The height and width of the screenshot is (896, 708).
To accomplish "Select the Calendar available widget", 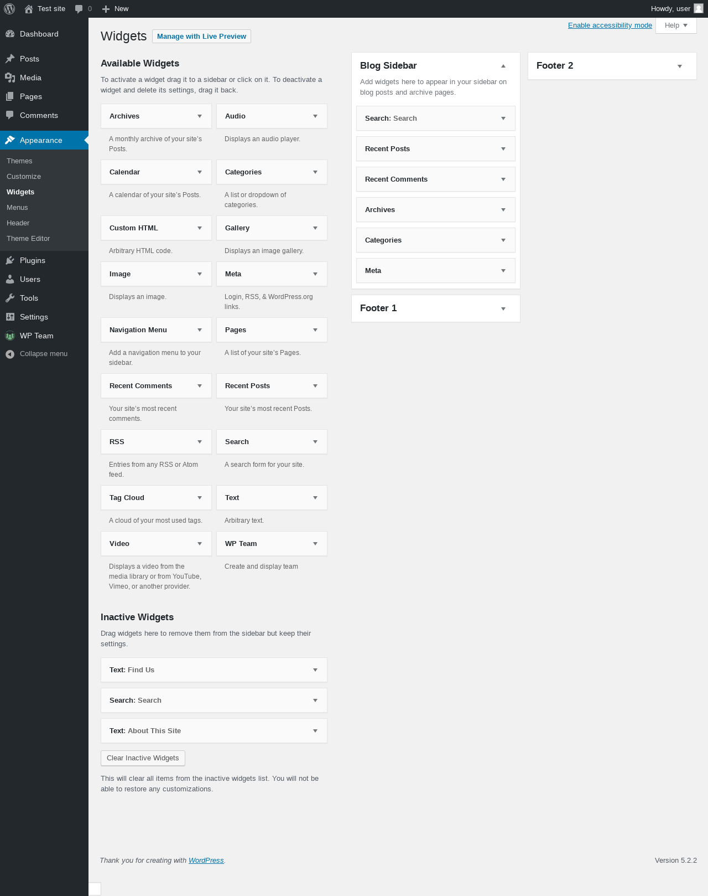I will click(156, 172).
